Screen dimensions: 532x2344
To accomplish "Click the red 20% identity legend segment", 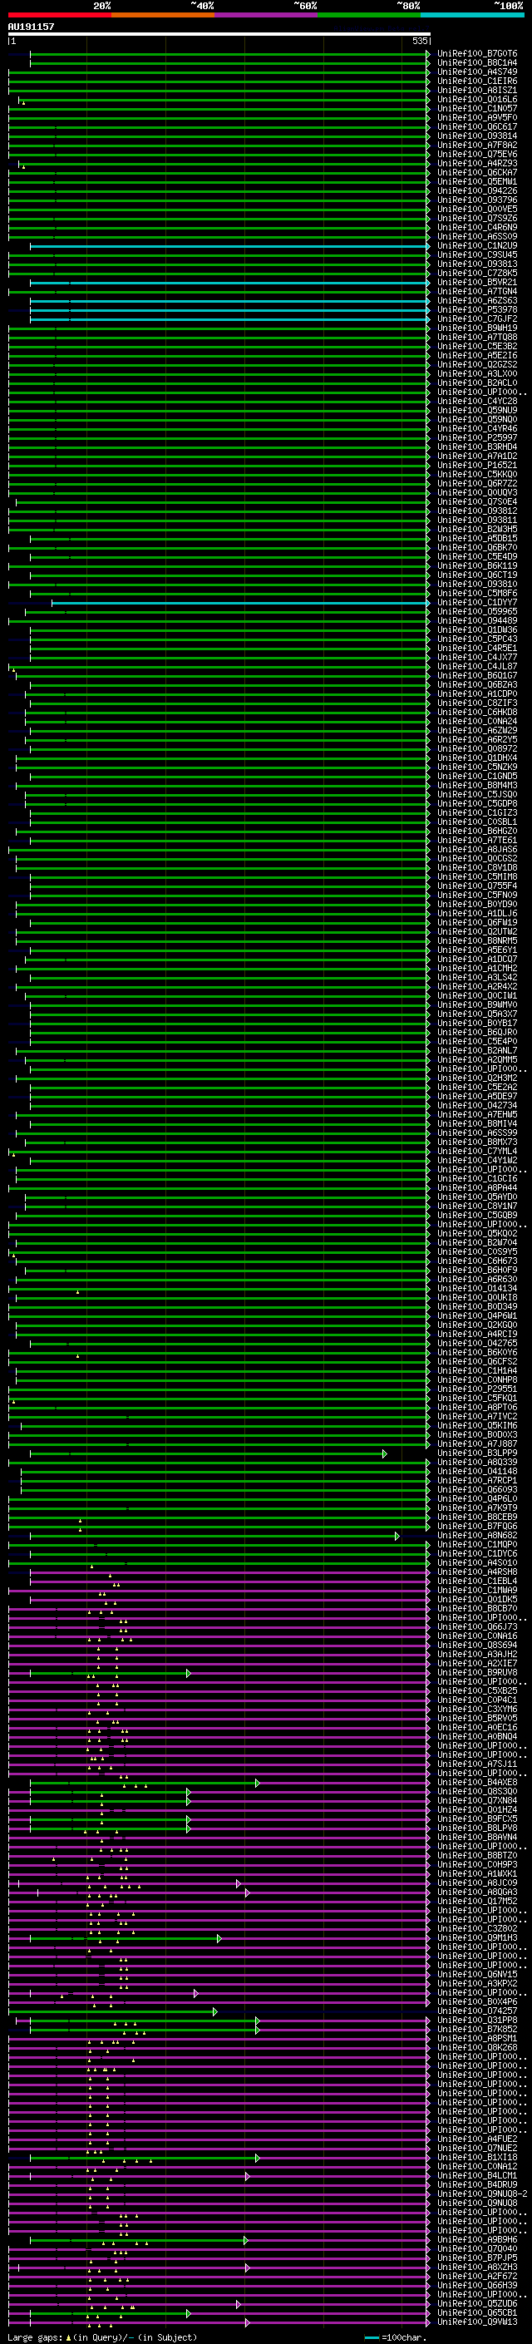I will point(60,15).
